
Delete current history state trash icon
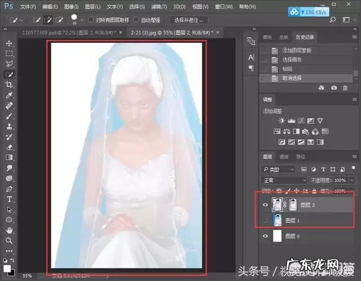point(345,88)
